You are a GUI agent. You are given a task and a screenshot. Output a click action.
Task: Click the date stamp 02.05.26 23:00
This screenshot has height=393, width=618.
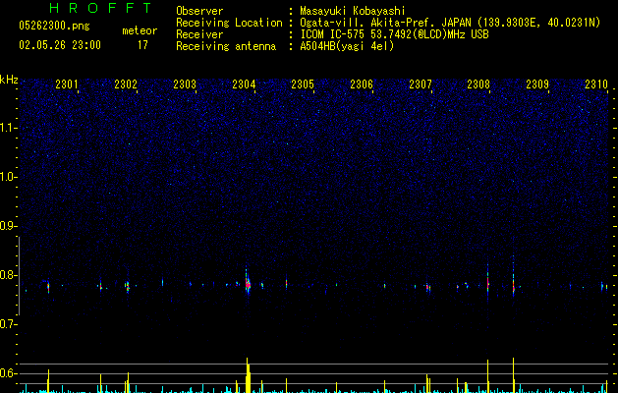pyautogui.click(x=60, y=45)
